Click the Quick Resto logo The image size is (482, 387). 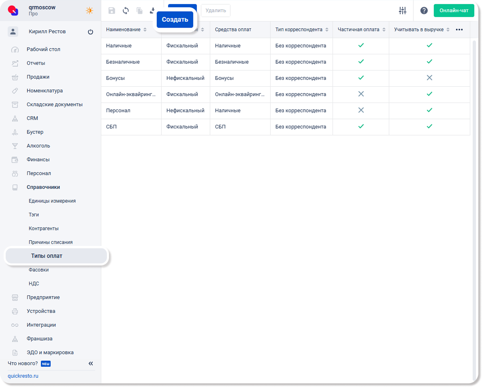coord(13,11)
